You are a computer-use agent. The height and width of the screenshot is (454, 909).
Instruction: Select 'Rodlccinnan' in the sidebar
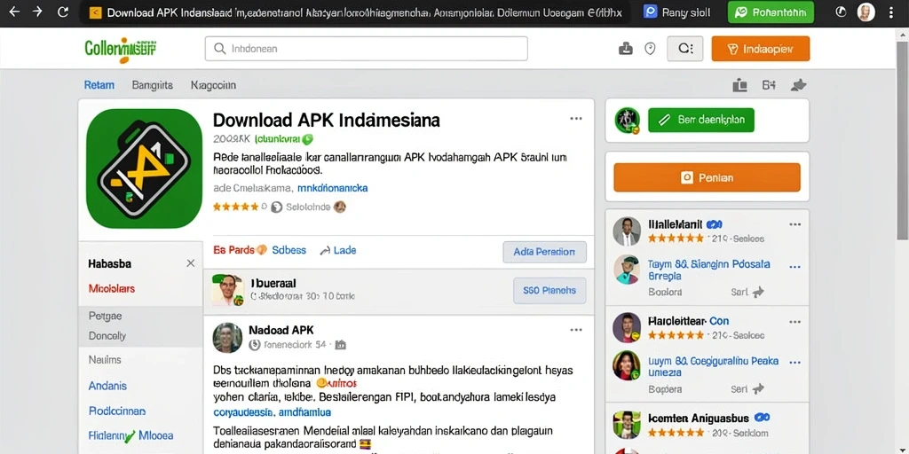(116, 411)
